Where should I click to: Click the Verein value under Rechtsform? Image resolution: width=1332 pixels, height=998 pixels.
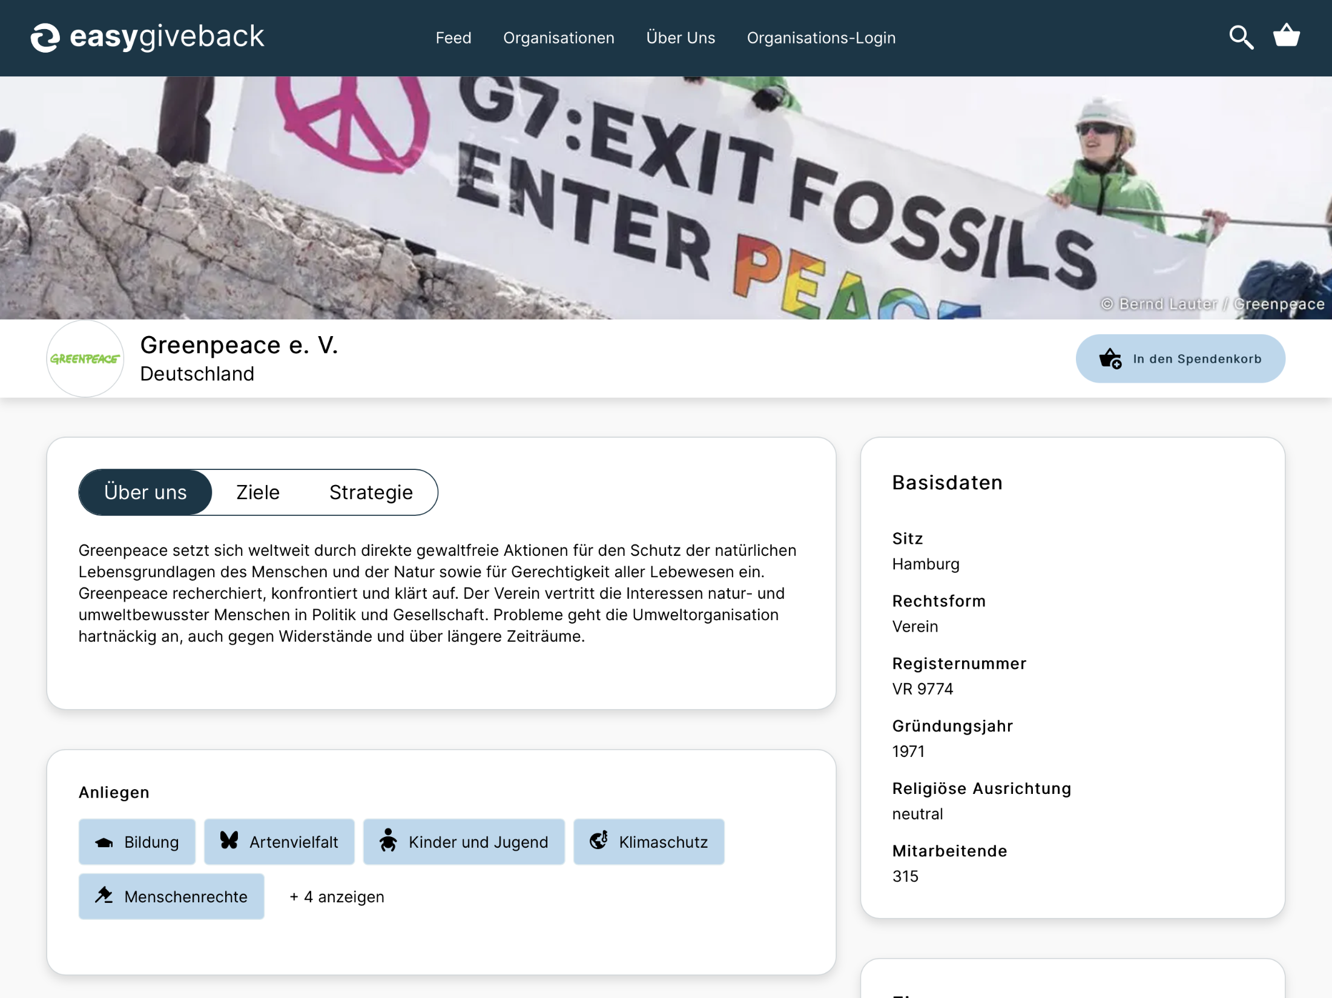pyautogui.click(x=915, y=627)
